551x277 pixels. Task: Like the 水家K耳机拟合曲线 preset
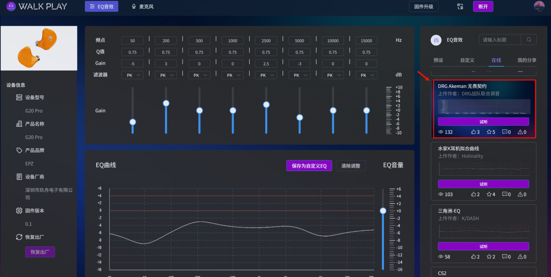pos(474,194)
